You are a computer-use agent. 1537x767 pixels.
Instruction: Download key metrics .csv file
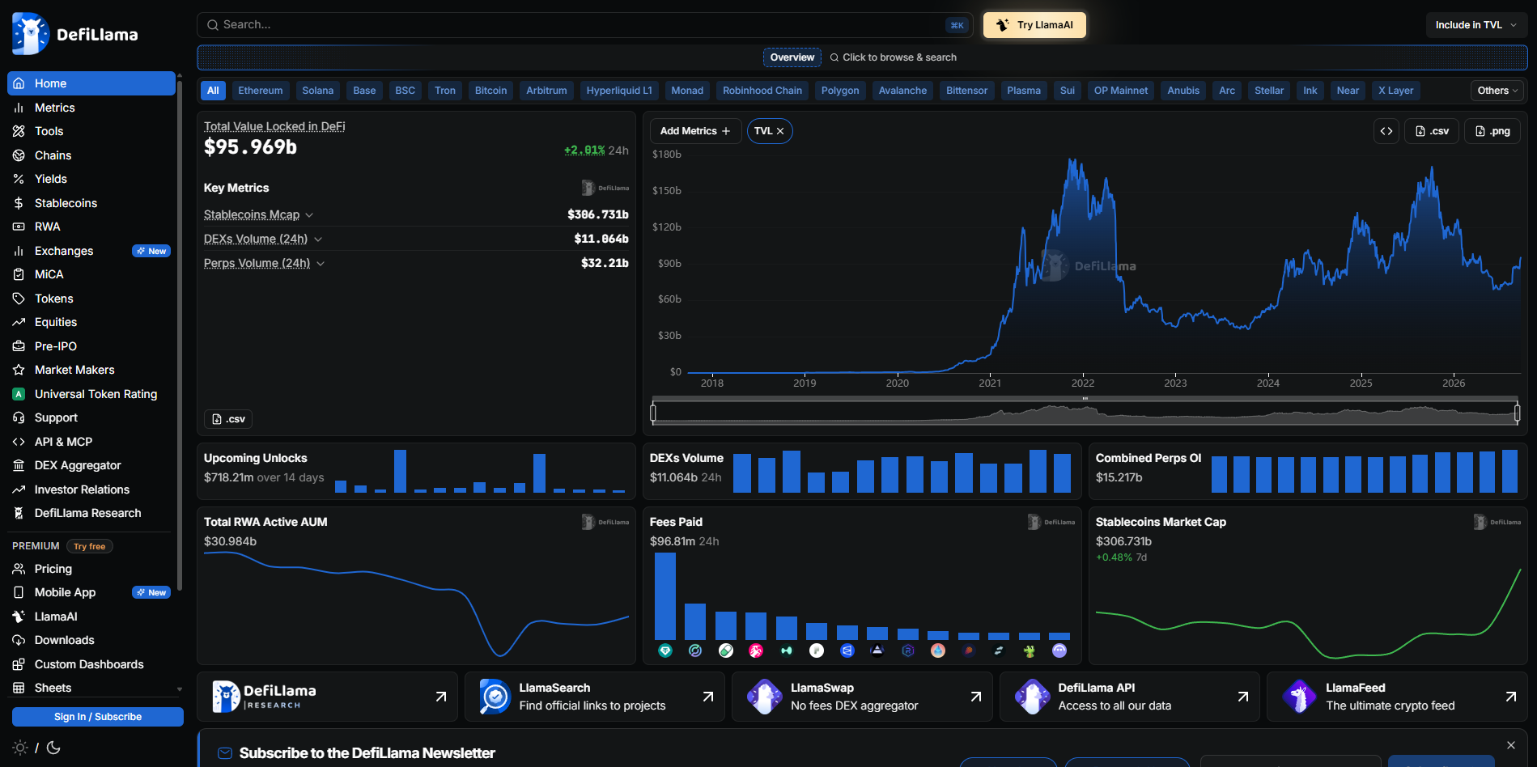pos(228,419)
